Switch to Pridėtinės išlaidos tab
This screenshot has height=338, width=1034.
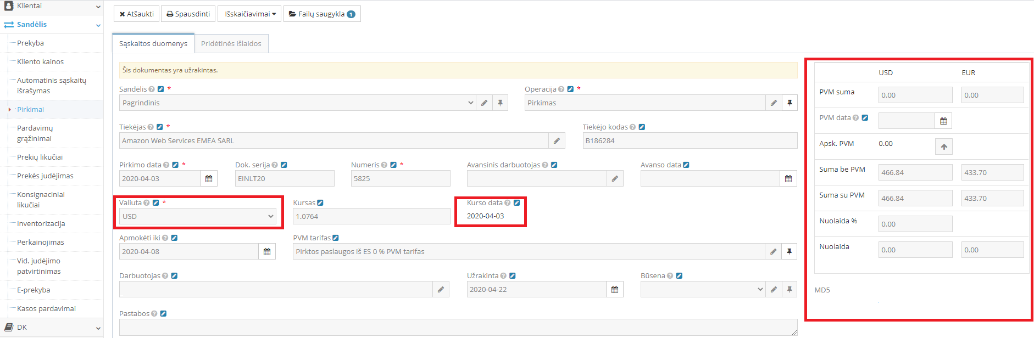point(231,44)
